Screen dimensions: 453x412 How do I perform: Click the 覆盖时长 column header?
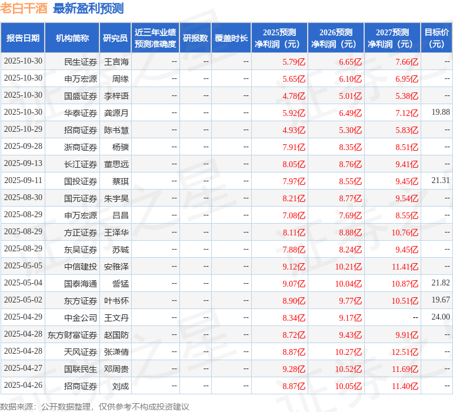point(231,38)
